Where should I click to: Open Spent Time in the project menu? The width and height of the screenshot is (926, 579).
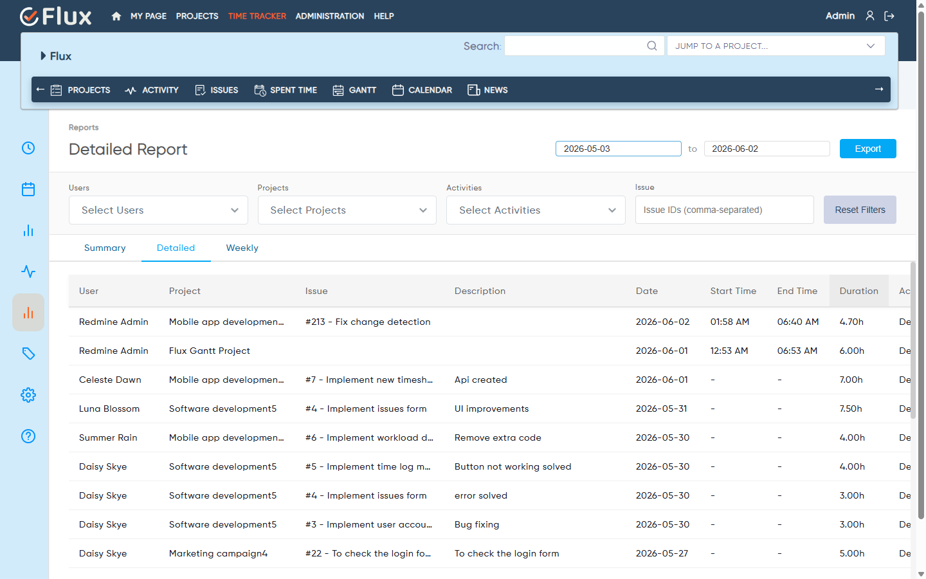click(x=286, y=90)
